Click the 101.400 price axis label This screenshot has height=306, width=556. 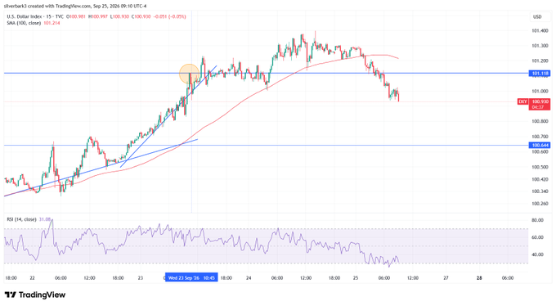pyautogui.click(x=540, y=31)
